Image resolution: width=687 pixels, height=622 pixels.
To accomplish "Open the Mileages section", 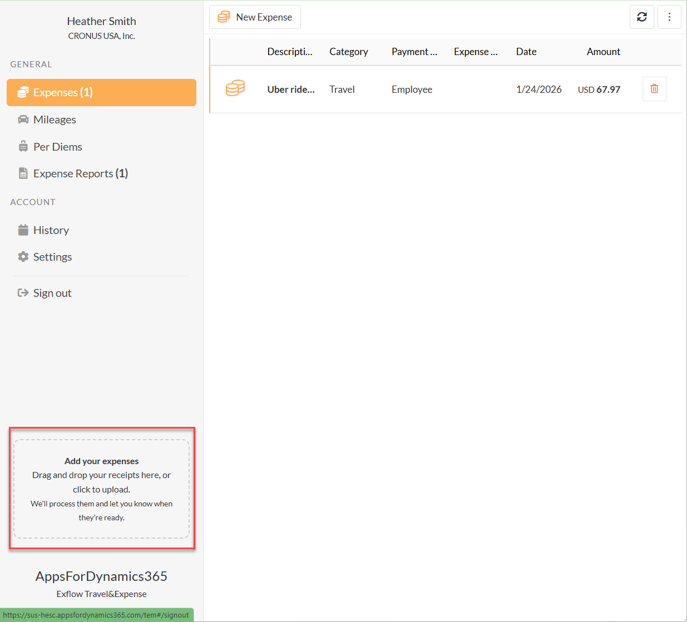I will pos(55,120).
